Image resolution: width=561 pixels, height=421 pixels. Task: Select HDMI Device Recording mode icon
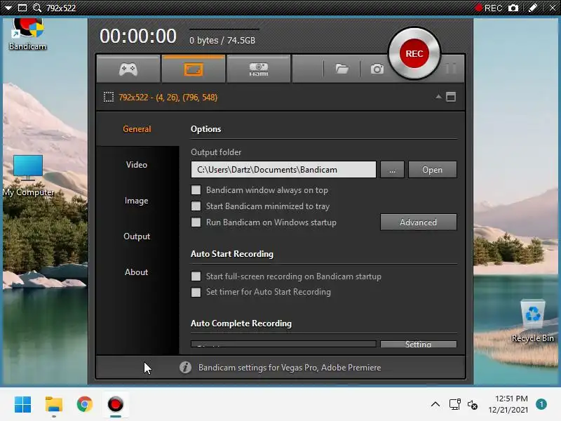(x=258, y=69)
